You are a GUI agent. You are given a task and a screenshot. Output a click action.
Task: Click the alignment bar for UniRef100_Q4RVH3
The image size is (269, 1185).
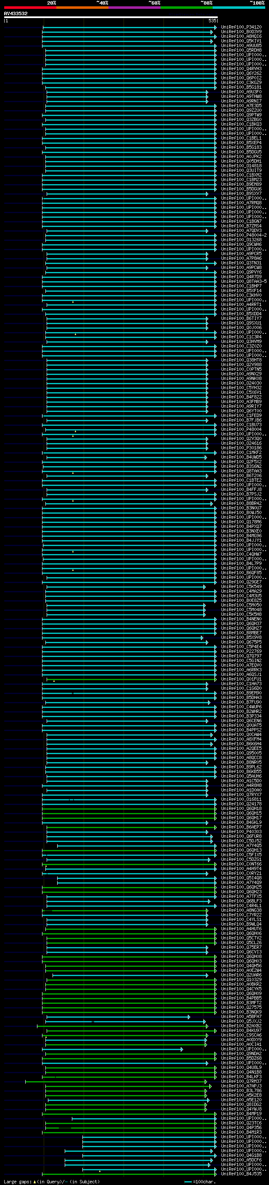pyautogui.click(x=129, y=69)
